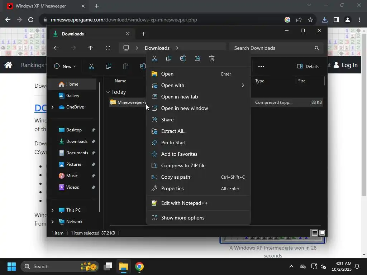This screenshot has width=367, height=275.
Task: Open Documents in navigation pane
Action: click(x=72, y=153)
